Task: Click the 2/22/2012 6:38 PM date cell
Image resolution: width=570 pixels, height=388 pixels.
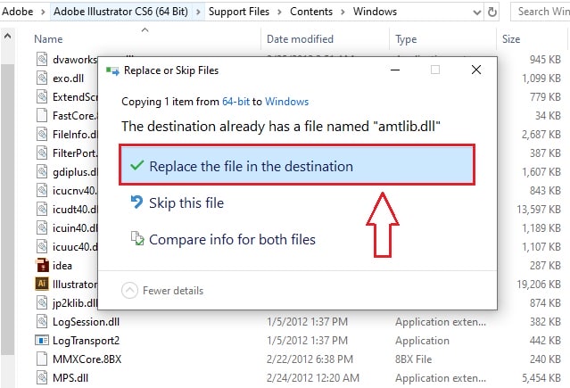Action: (x=310, y=359)
